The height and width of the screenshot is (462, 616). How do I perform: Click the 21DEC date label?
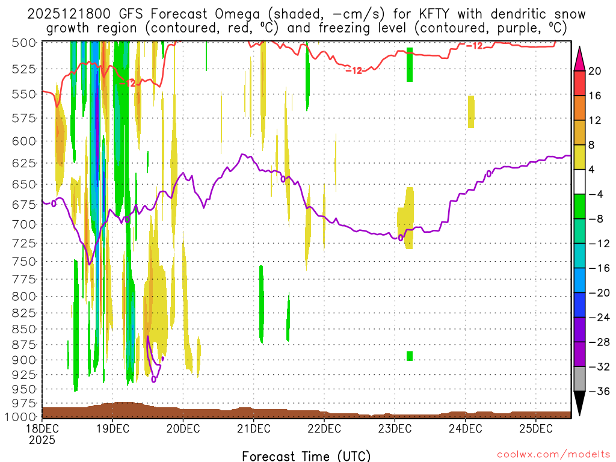tap(254, 428)
